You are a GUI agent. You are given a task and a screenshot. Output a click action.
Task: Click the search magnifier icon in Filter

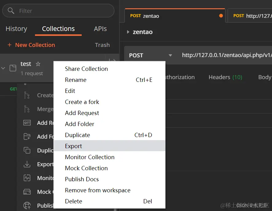[x=11, y=11]
